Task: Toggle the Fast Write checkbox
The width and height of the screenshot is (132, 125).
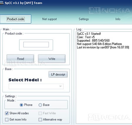Action: [40, 113]
